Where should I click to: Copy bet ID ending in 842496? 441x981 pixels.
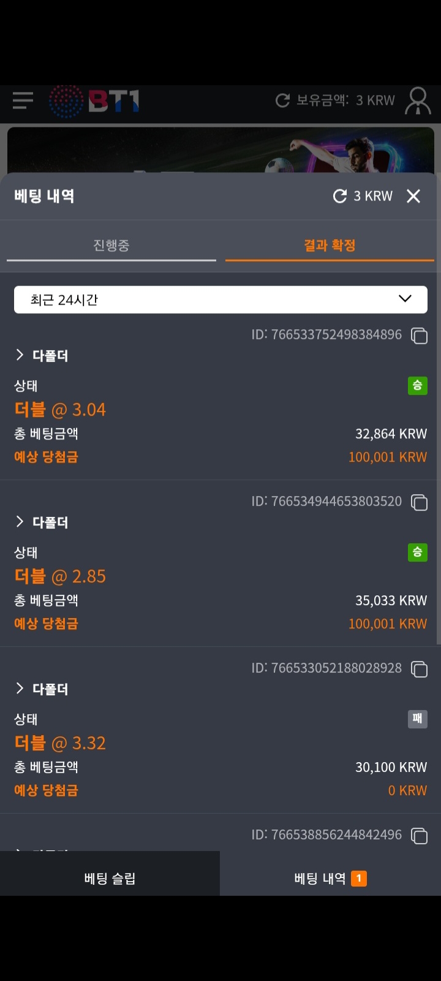click(x=419, y=836)
